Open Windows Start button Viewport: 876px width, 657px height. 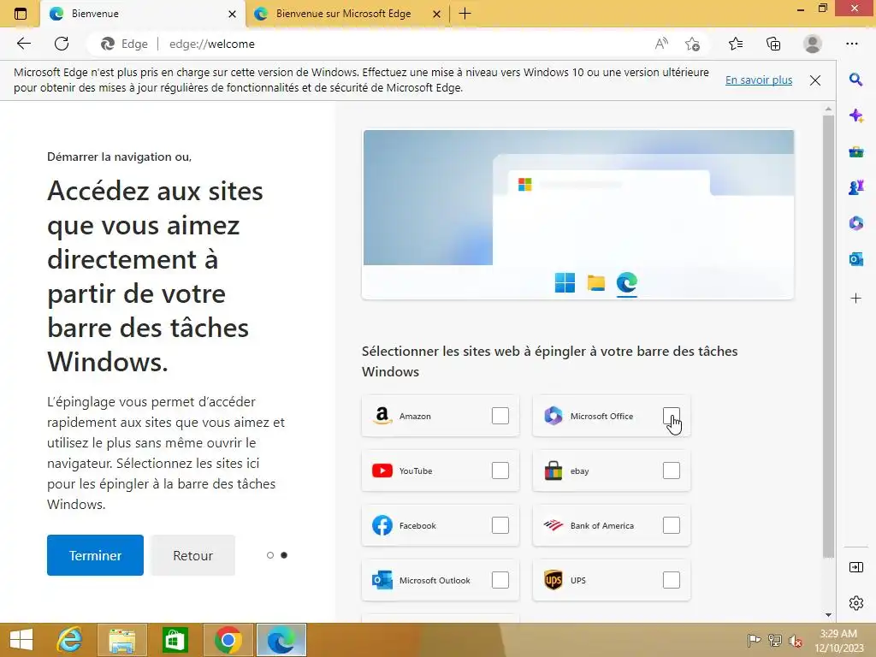21,640
